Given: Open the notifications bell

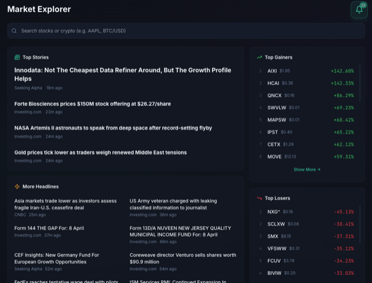Looking at the screenshot, I should pyautogui.click(x=359, y=9).
